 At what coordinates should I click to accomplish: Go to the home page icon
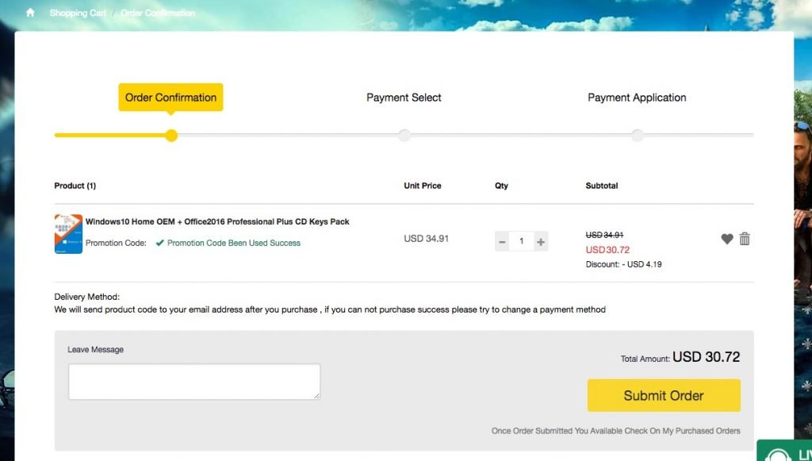tap(30, 13)
